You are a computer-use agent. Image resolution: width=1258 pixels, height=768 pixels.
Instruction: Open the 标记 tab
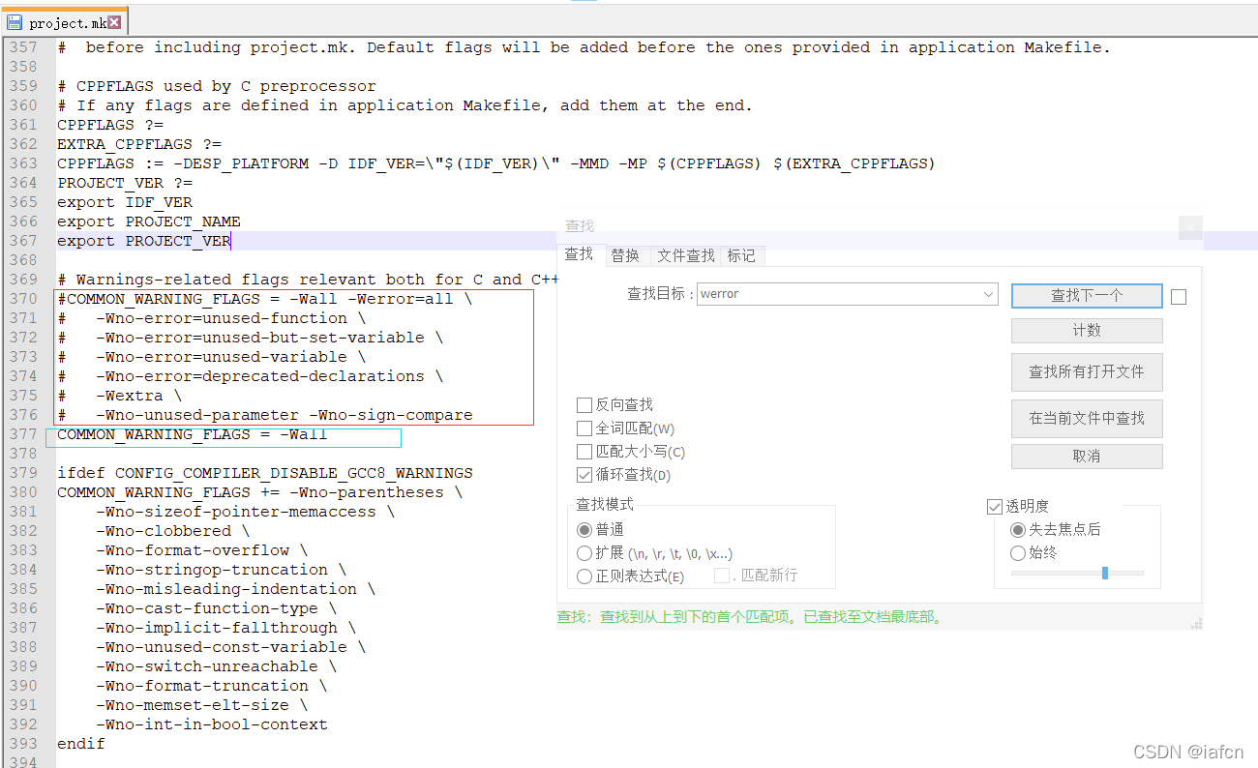click(742, 255)
